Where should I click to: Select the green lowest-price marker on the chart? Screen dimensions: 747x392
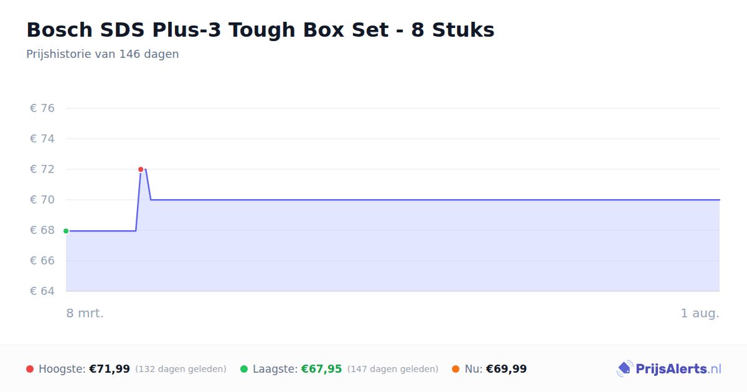(x=66, y=231)
